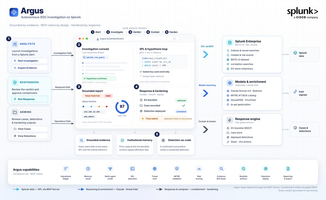This screenshot has width=326, height=200.
Task: Click the 139.198.18.205 IP chip
Action: coord(93,112)
